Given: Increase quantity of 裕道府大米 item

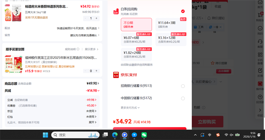Looking at the screenshot, I should pyautogui.click(x=96, y=18).
